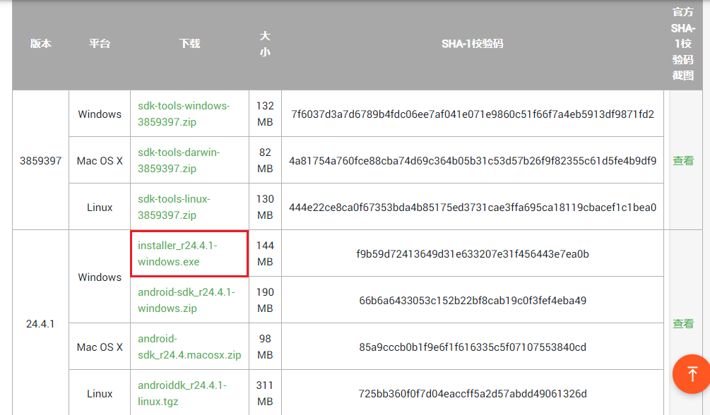
Task: Click the 98 MB size cell
Action: pos(265,347)
